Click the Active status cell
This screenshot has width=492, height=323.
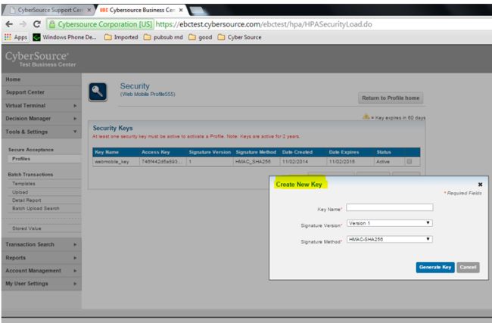point(389,162)
